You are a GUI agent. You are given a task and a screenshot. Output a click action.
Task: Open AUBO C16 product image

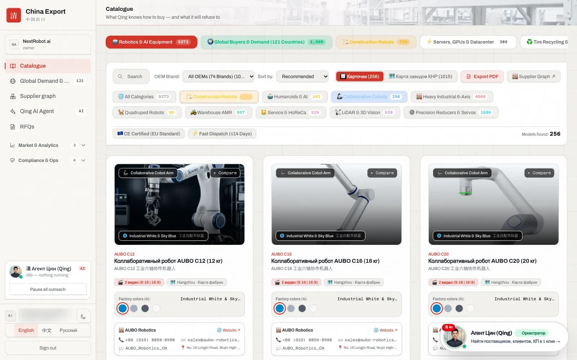336,204
